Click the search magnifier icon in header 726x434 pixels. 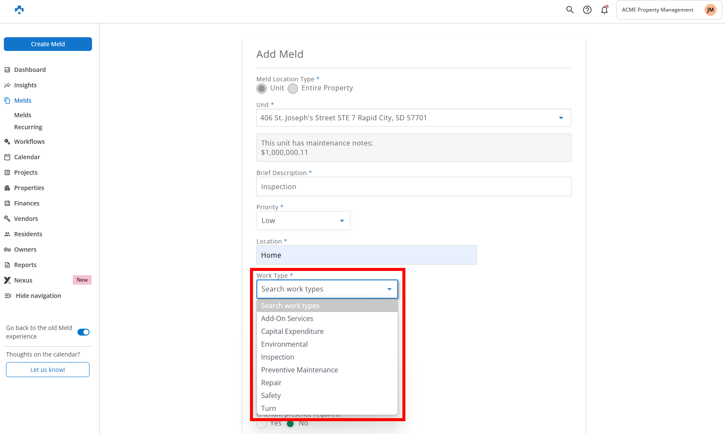(x=570, y=10)
